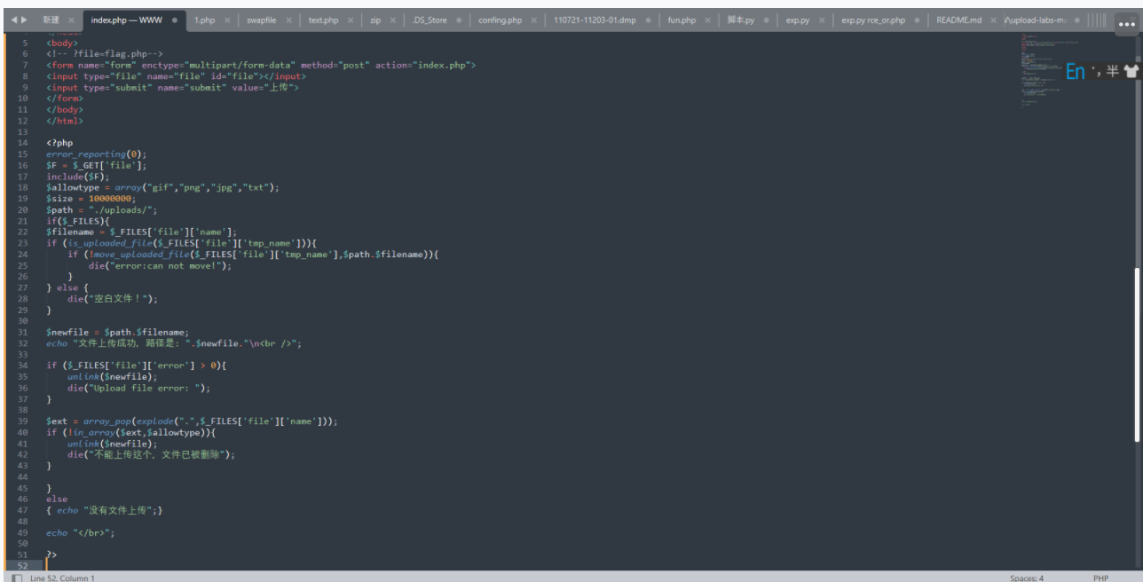Click the $path = "./uploads/"; line
The image size is (1143, 582).
click(102, 210)
